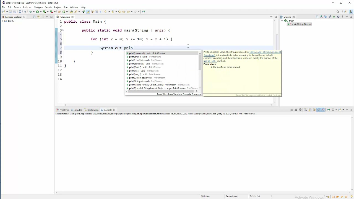Viewport: 354px width, 199px height.
Task: Toggle Scroll Lock in Console
Action: coord(310,110)
